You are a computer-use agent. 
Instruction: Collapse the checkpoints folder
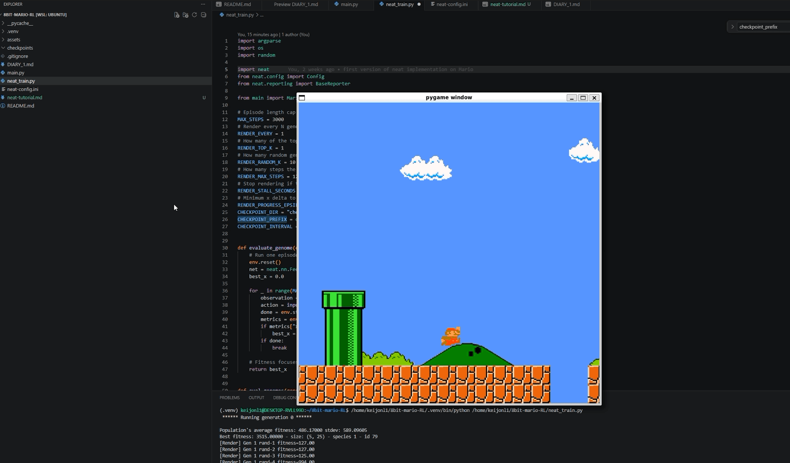coord(3,48)
